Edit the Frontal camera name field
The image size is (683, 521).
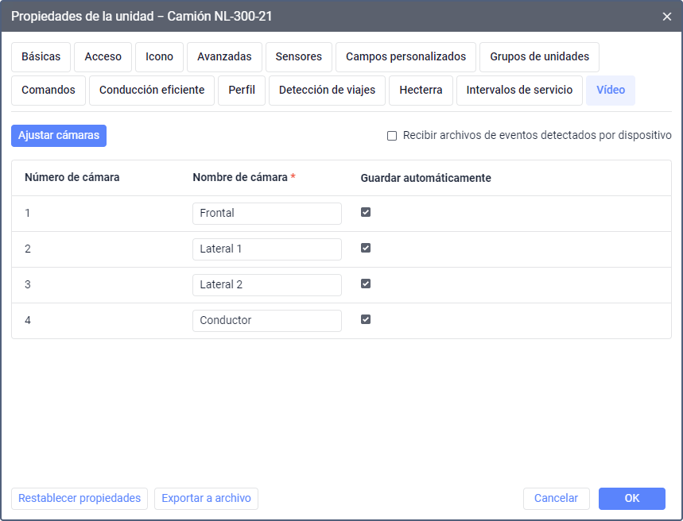tap(267, 214)
